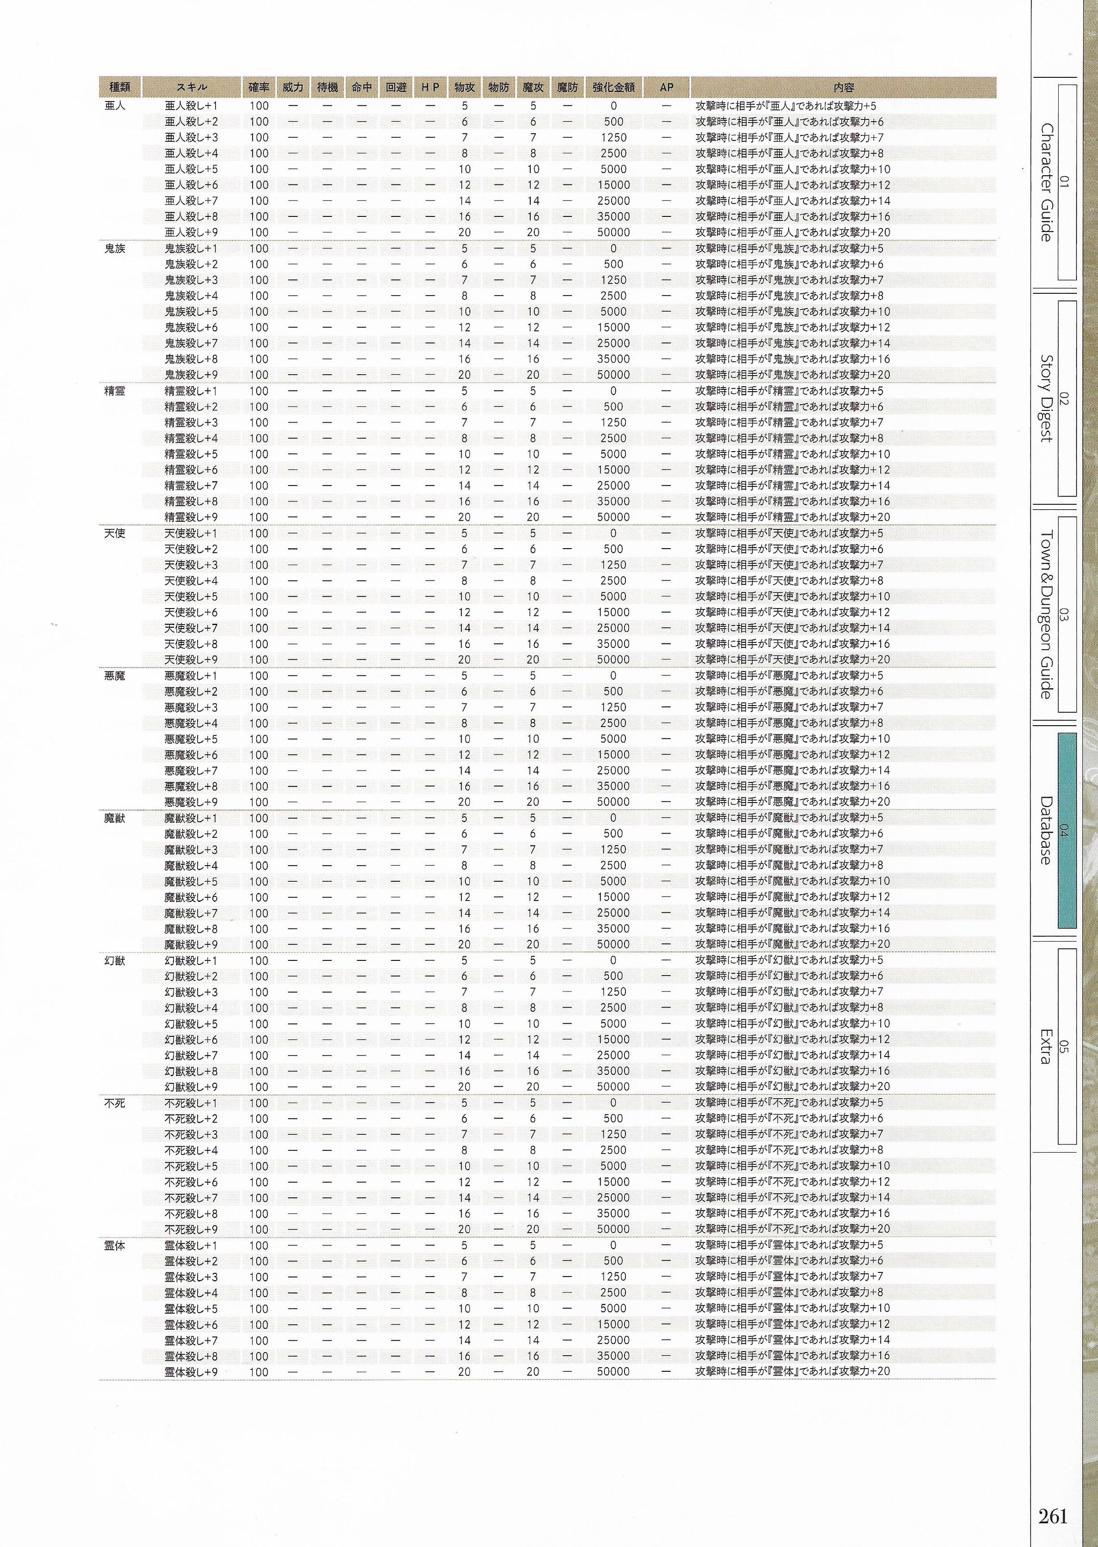Image resolution: width=1098 pixels, height=1547 pixels.
Task: Select the 幻獣殺し+7 skill row
Action: (x=548, y=1056)
